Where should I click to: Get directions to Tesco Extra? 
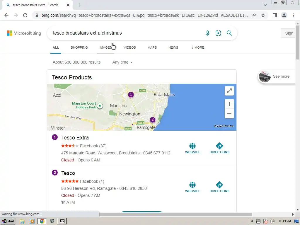coord(219,148)
